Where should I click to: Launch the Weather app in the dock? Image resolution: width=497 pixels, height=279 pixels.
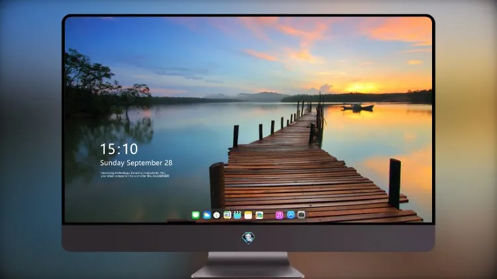click(x=207, y=215)
